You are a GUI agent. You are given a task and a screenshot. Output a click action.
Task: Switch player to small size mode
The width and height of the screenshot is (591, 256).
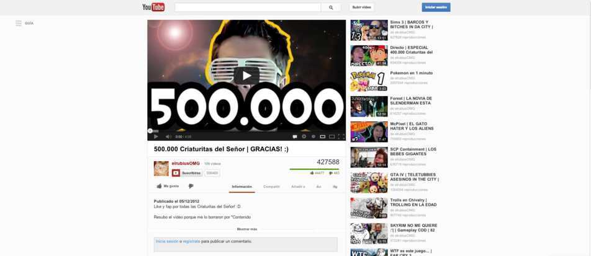tap(323, 136)
